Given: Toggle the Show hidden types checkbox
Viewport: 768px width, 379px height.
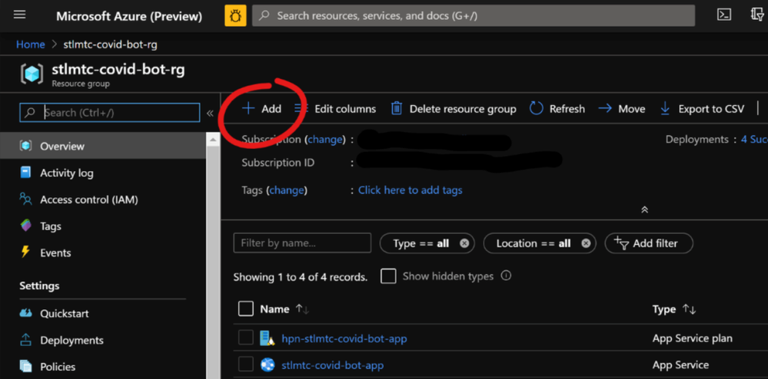Looking at the screenshot, I should [x=388, y=276].
